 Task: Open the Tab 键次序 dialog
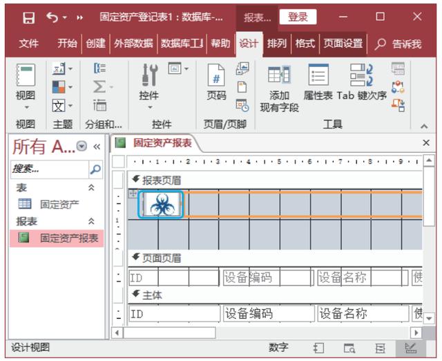click(x=362, y=82)
